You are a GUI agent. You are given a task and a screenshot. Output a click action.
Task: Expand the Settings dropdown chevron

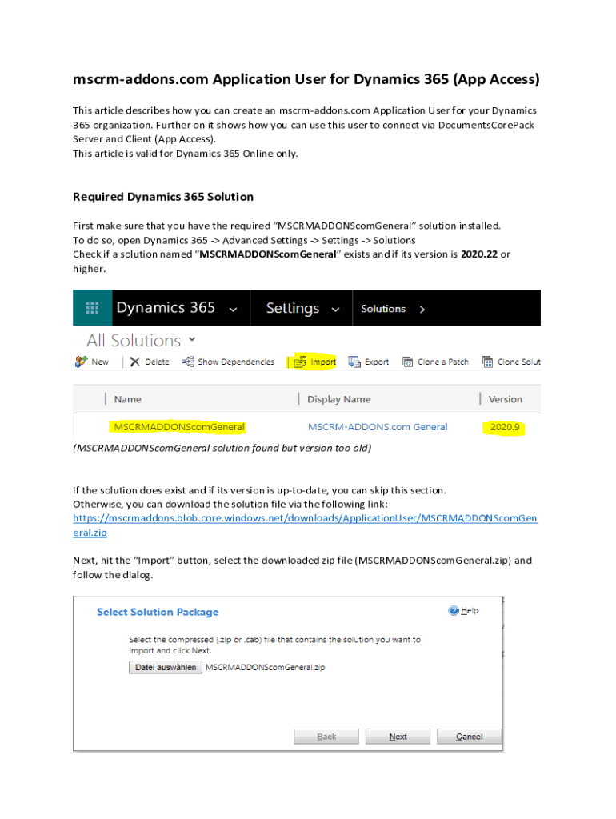tap(336, 309)
